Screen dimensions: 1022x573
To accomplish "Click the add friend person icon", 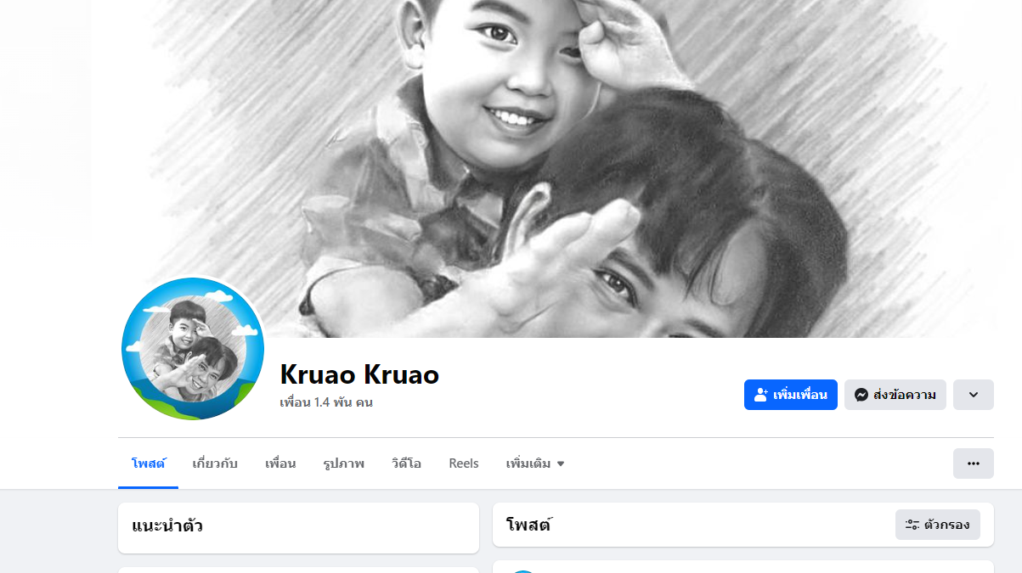I will [x=761, y=395].
